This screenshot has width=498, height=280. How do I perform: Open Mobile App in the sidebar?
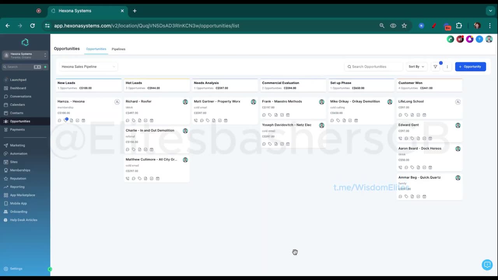coord(18,203)
